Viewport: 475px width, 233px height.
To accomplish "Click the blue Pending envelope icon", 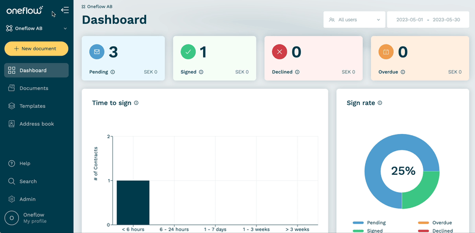I will (x=97, y=52).
